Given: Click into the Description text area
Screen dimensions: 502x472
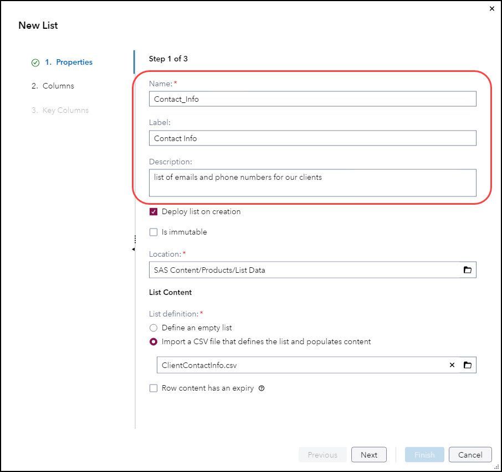Looking at the screenshot, I should tap(313, 183).
